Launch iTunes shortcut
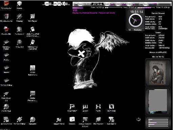Image resolution: width=173 pixels, height=130 pixels. click(x=19, y=5)
